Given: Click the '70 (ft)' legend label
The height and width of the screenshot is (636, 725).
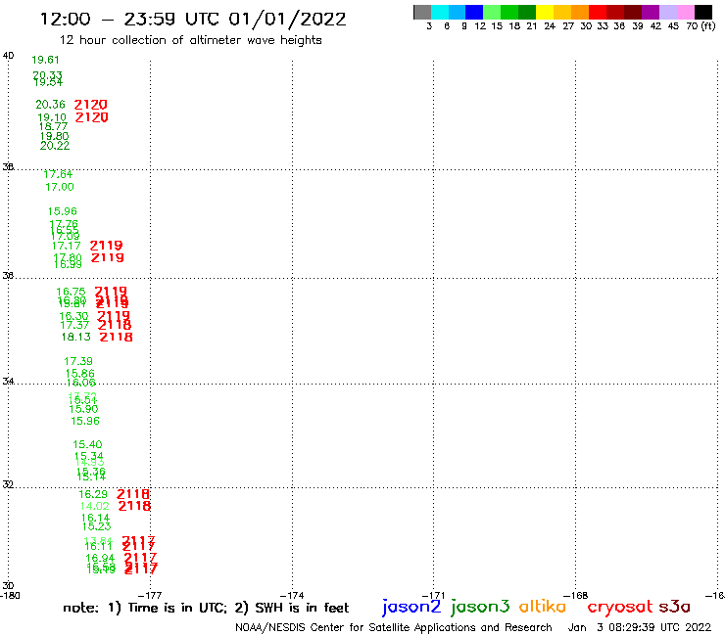Looking at the screenshot, I should point(701,26).
